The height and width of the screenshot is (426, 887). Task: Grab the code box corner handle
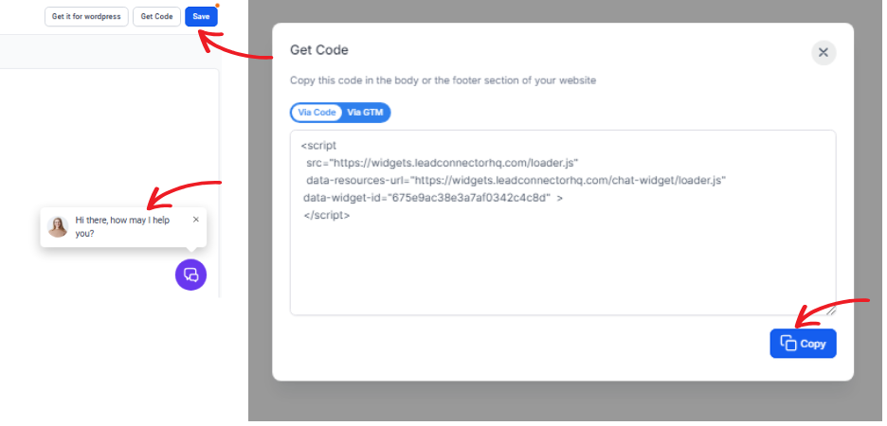point(830,310)
